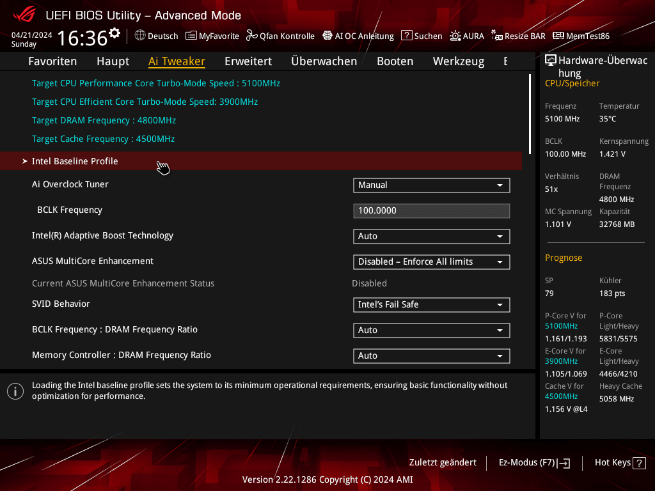Switch to the Erweitert tab
655x491 pixels.
point(248,61)
